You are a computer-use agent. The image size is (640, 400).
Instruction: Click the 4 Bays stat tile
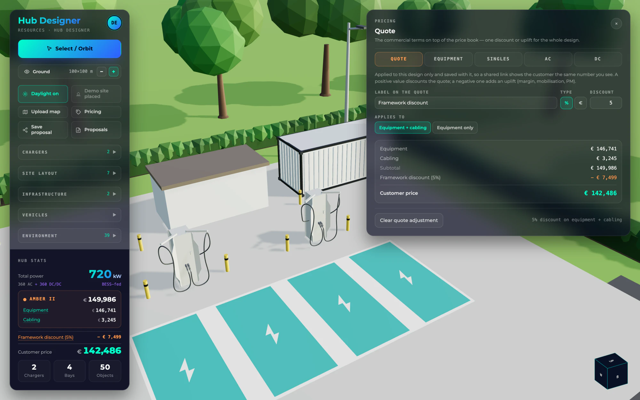[69, 371]
